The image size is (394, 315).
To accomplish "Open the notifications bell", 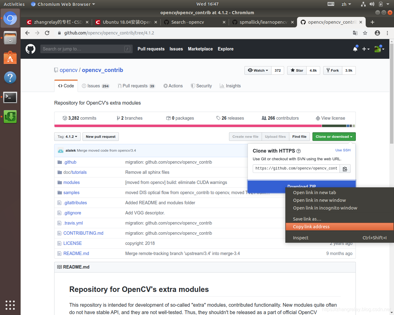I will click(355, 49).
